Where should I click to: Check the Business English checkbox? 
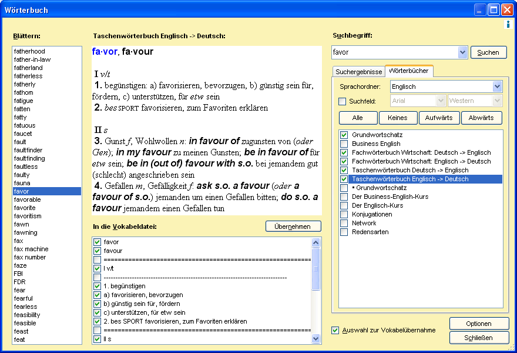344,144
